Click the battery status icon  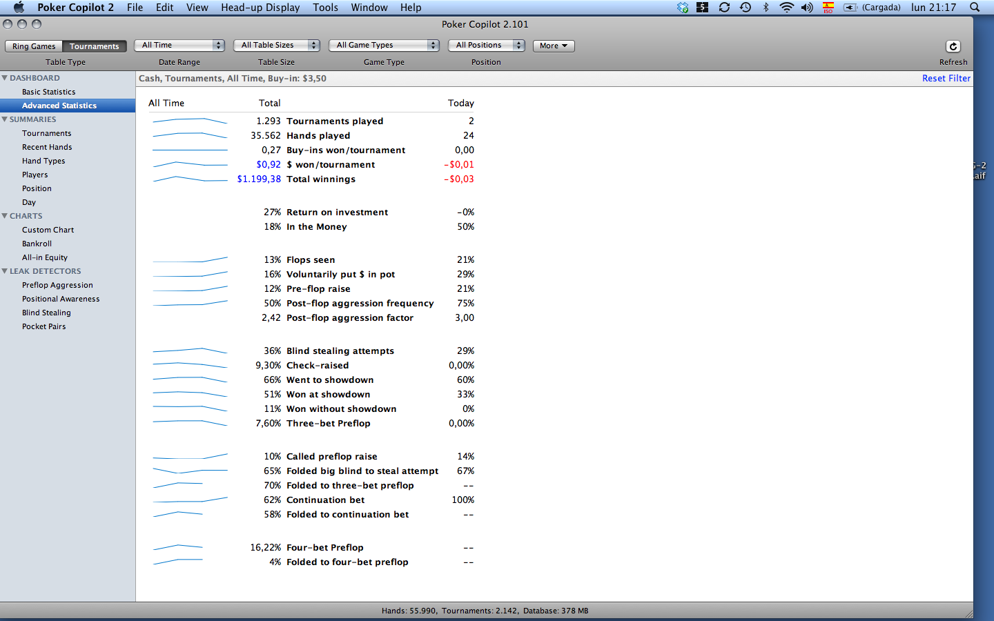850,7
